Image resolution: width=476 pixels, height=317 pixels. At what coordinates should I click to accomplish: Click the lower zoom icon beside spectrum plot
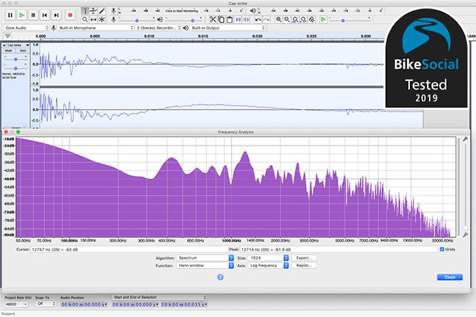click(465, 235)
